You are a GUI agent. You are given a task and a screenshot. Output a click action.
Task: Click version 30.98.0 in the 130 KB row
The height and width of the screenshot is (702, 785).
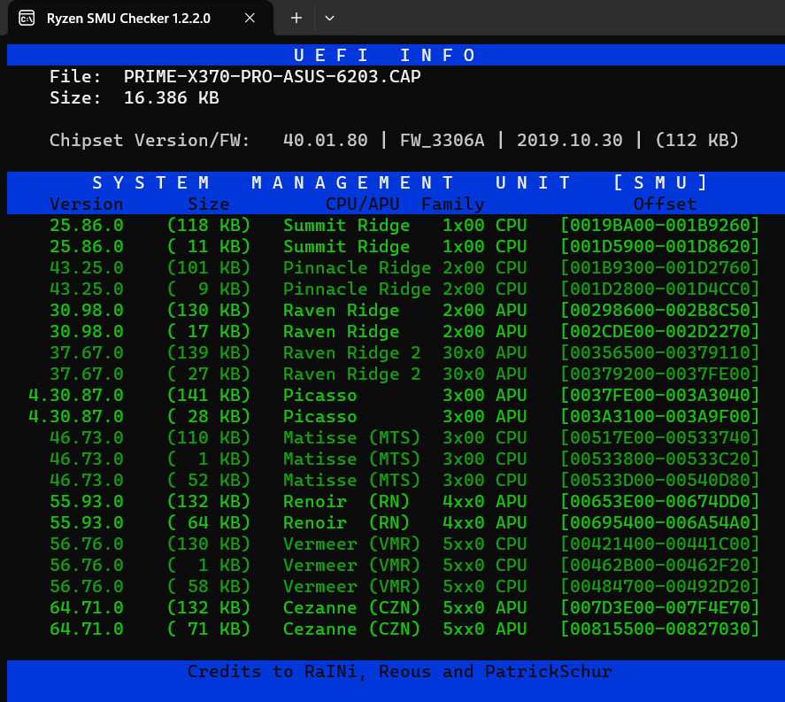pyautogui.click(x=86, y=311)
